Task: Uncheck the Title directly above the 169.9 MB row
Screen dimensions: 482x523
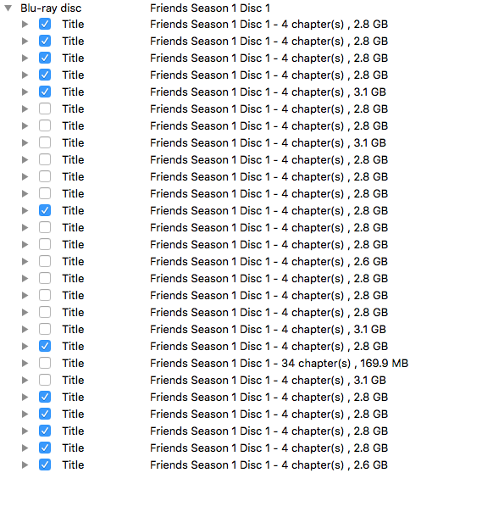Action: 45,346
